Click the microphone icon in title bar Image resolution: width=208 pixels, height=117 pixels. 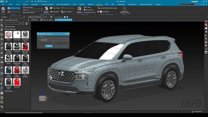click(x=32, y=1)
